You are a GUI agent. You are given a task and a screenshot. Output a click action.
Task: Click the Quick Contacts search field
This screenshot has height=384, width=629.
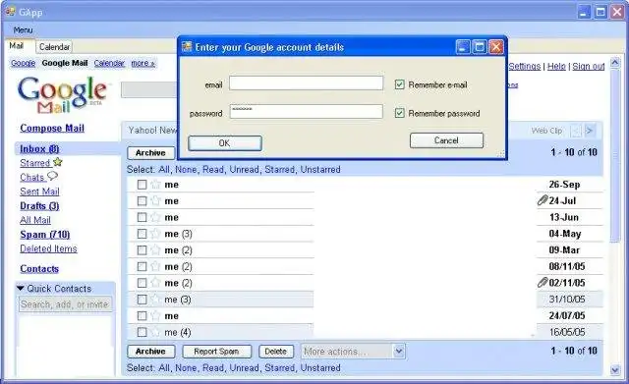pos(66,304)
